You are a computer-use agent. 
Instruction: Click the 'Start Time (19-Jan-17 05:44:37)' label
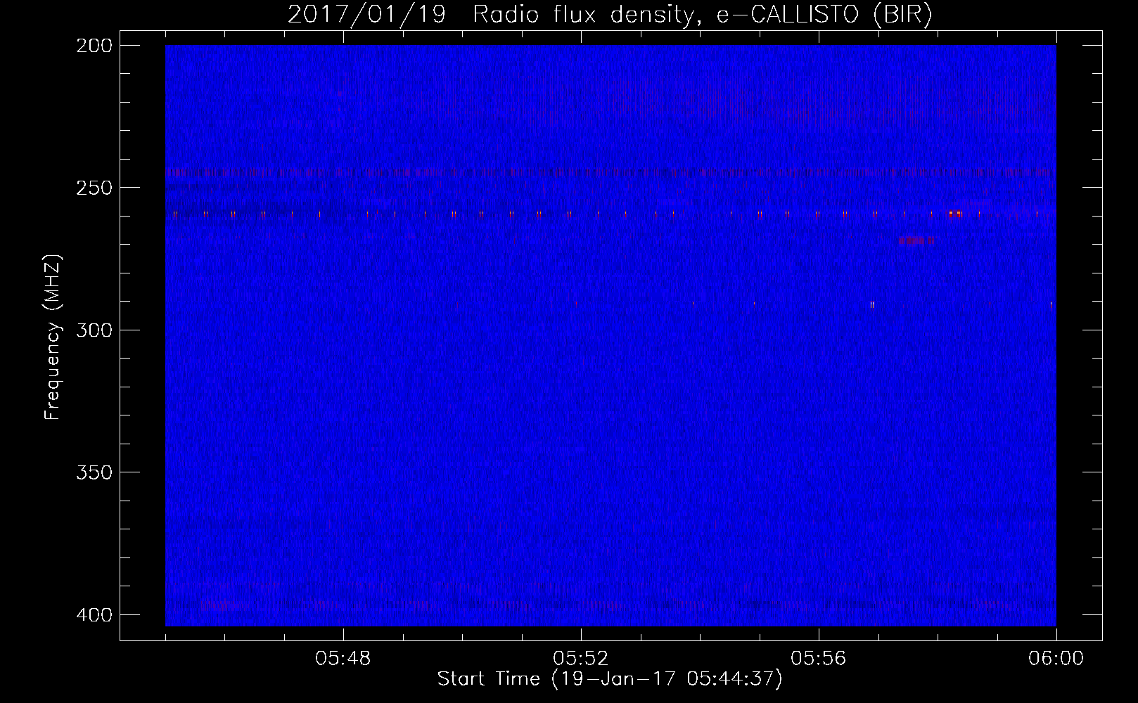[610, 679]
